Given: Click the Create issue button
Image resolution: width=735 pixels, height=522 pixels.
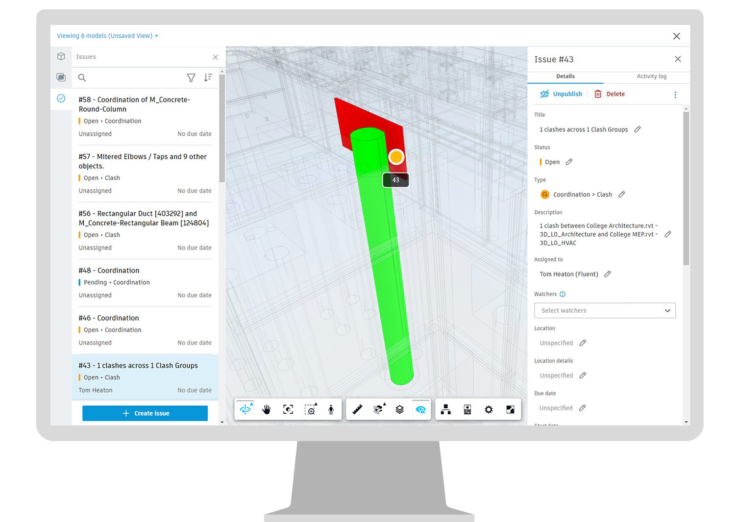Looking at the screenshot, I should pyautogui.click(x=145, y=413).
